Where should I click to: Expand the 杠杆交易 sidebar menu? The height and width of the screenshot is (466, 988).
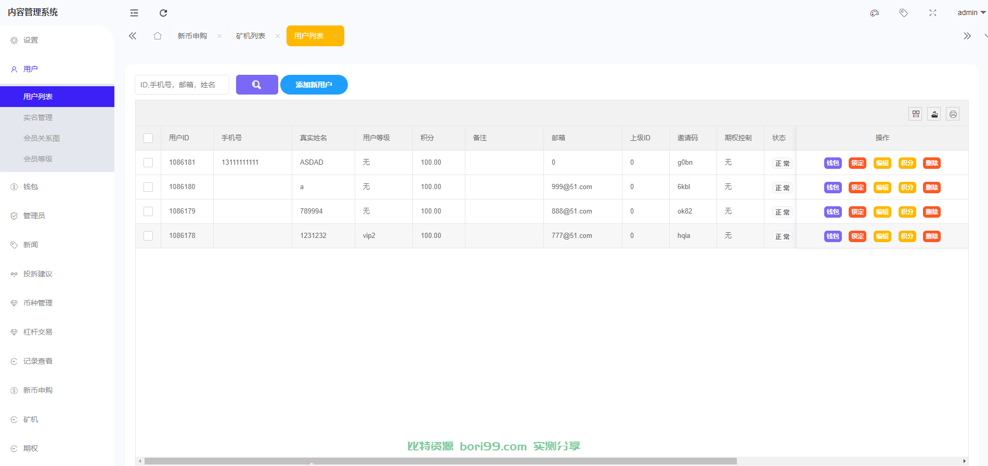point(57,332)
